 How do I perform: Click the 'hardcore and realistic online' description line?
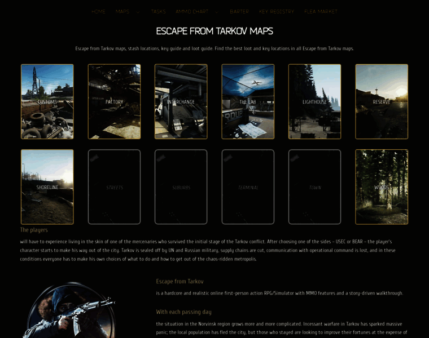tap(279, 293)
